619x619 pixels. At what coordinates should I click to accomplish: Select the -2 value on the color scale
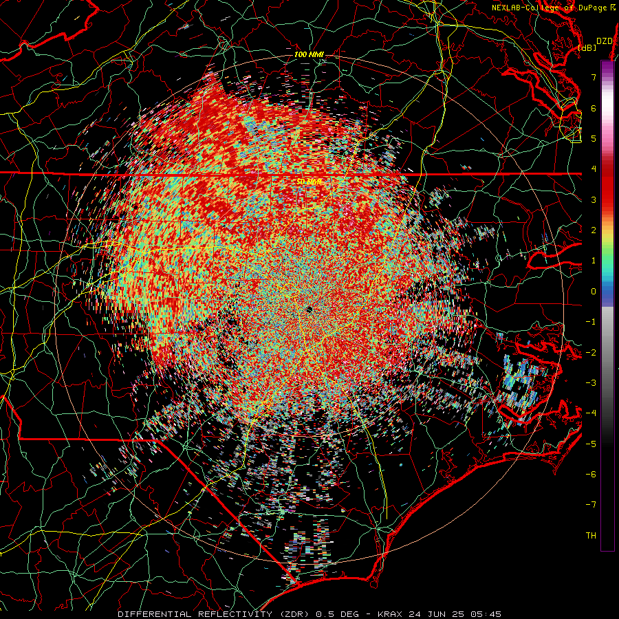591,353
